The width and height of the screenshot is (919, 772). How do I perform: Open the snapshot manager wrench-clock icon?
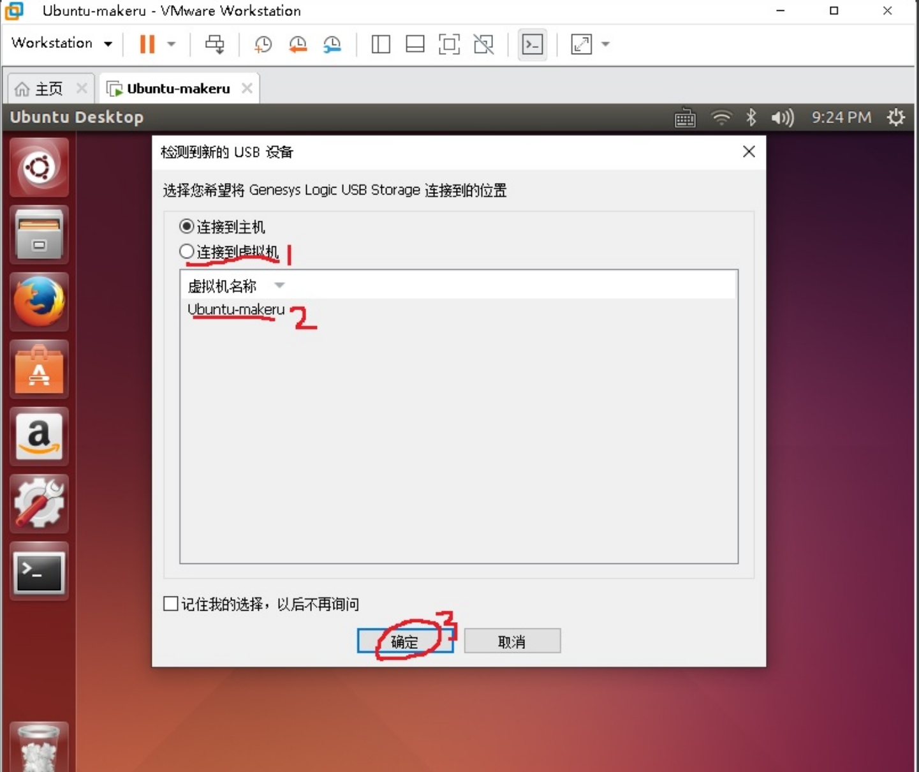332,44
